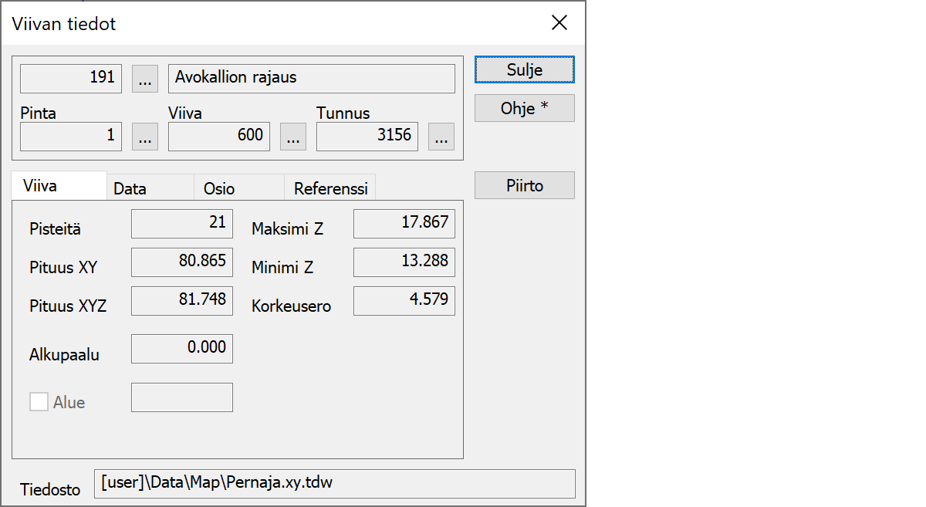The width and height of the screenshot is (926, 507).
Task: Click the Tunnus field showing 3156
Action: coord(367,137)
